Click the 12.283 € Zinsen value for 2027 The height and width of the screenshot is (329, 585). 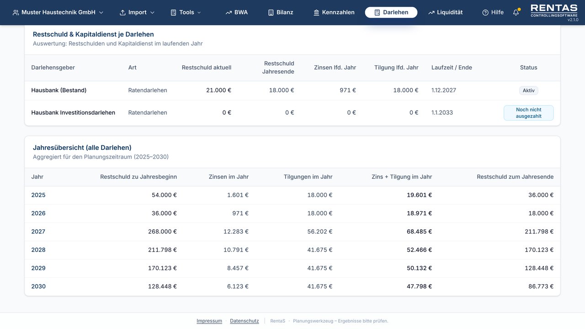[236, 232]
